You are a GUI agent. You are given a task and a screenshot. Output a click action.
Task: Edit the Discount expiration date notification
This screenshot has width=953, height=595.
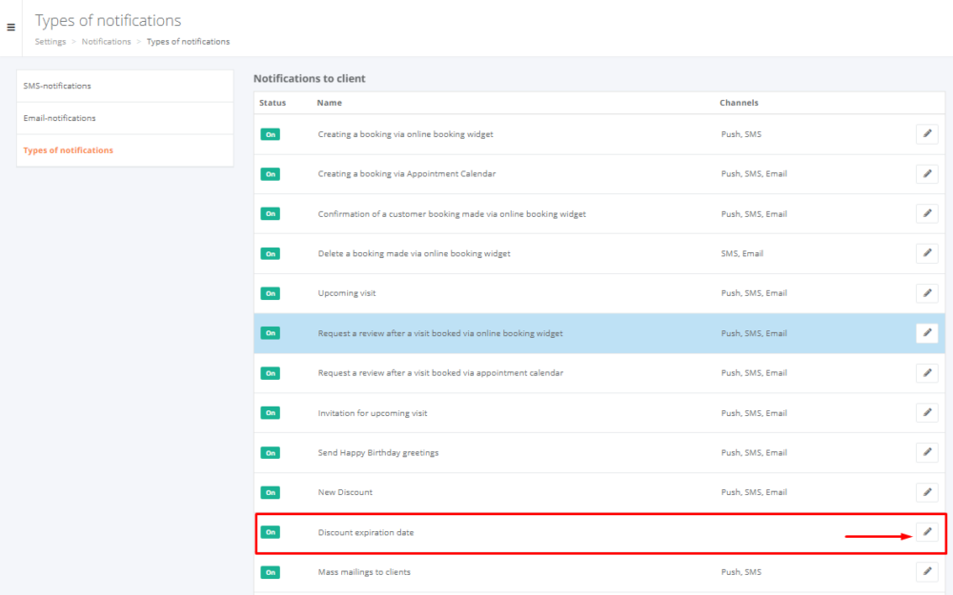(x=926, y=532)
